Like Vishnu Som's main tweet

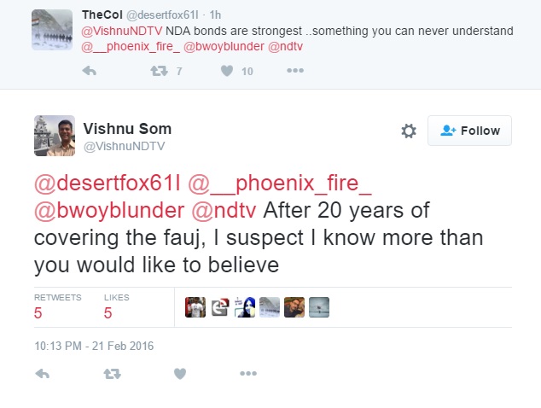[x=179, y=374]
